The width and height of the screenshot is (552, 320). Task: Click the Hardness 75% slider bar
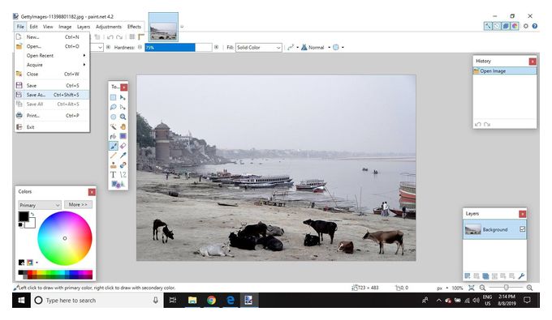point(178,48)
